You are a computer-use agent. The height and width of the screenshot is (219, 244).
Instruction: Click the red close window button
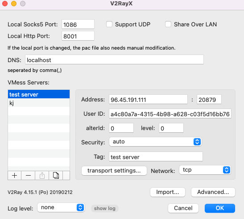(5, 4)
